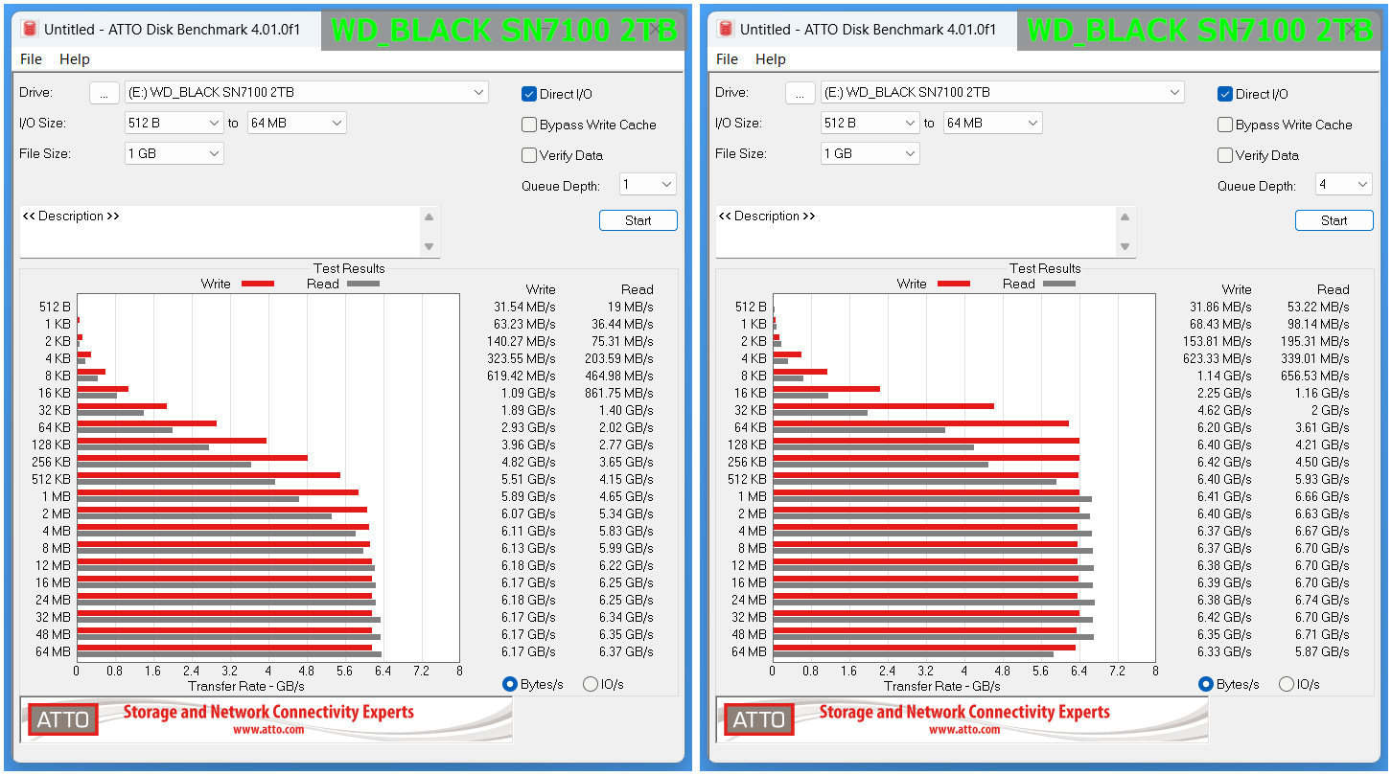
Task: Switch to IO/s in the right window
Action: pyautogui.click(x=1287, y=684)
